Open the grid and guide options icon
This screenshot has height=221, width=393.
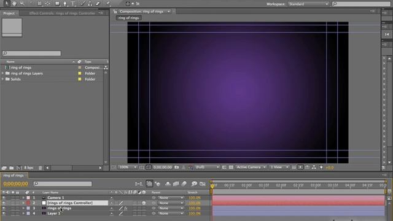click(142, 167)
